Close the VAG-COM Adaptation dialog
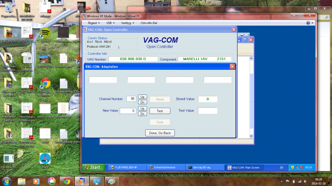Image resolution: width=332 pixels, height=186 pixels. coord(232,67)
